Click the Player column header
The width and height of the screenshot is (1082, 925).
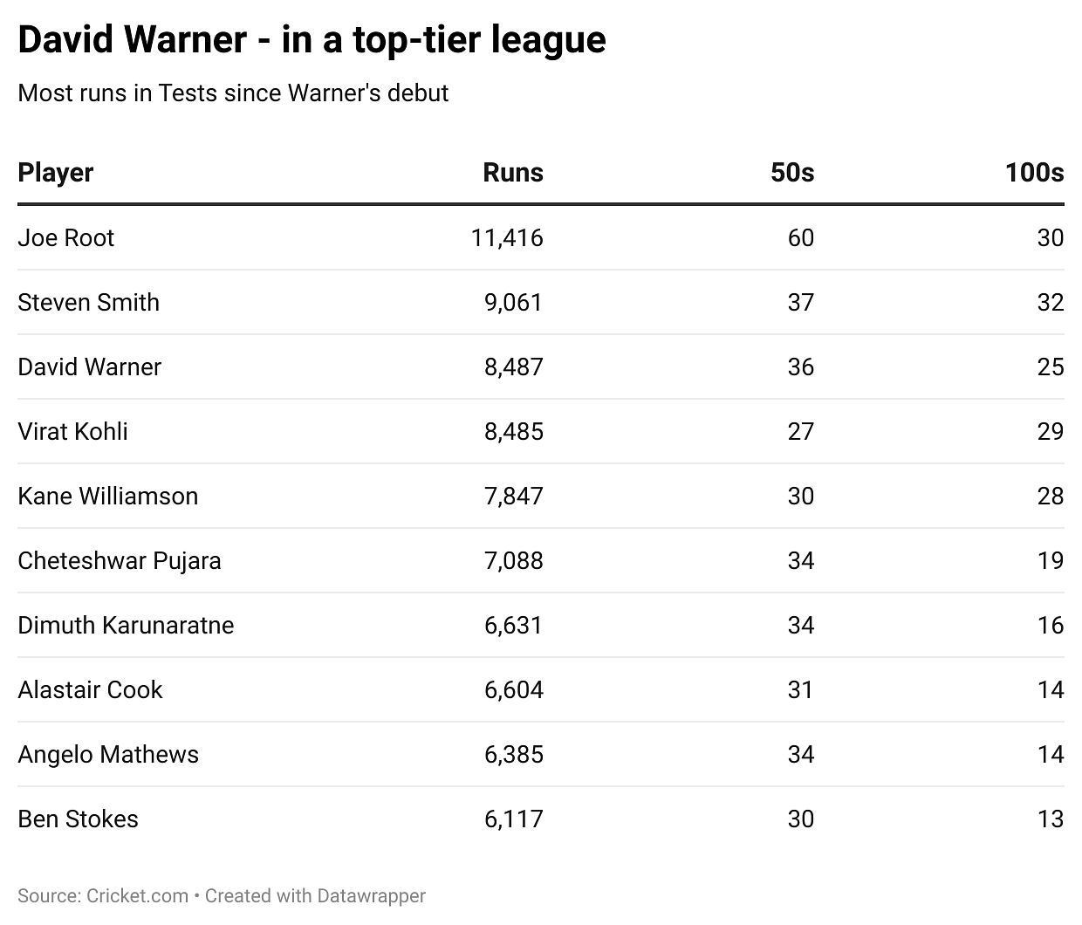[x=56, y=173]
